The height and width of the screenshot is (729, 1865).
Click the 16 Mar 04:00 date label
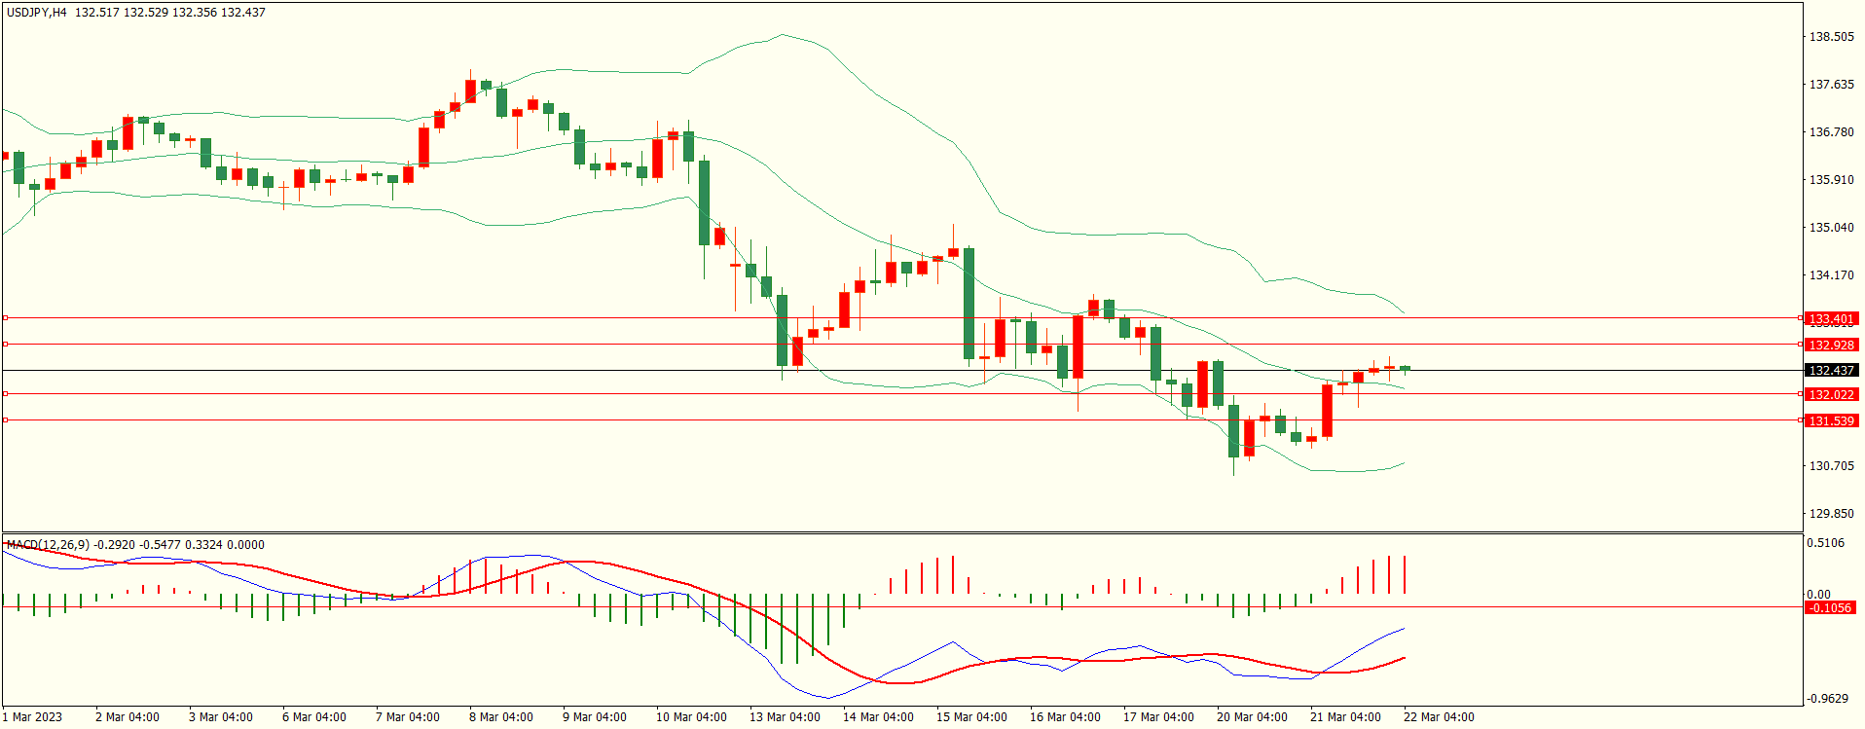[x=1065, y=717]
